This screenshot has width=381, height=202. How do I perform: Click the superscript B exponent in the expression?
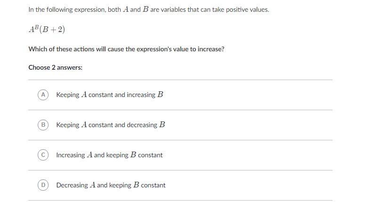point(36,27)
